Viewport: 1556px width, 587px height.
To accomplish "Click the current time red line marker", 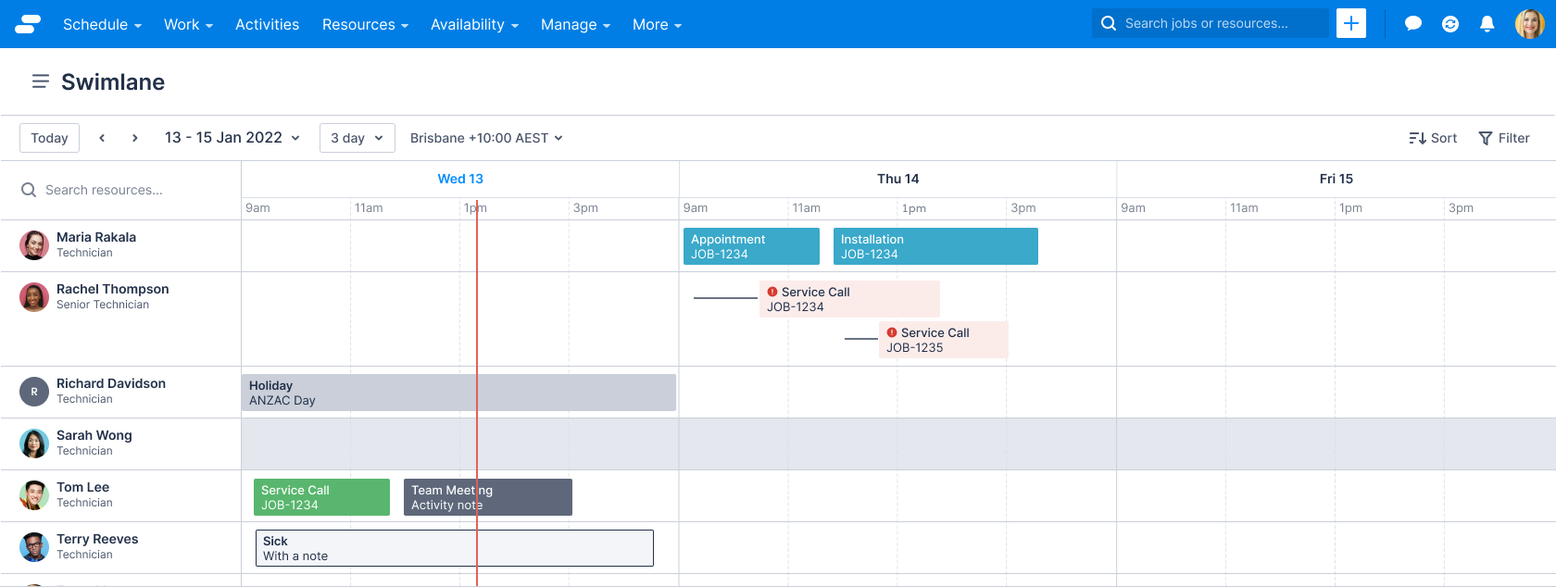I will (x=477, y=393).
